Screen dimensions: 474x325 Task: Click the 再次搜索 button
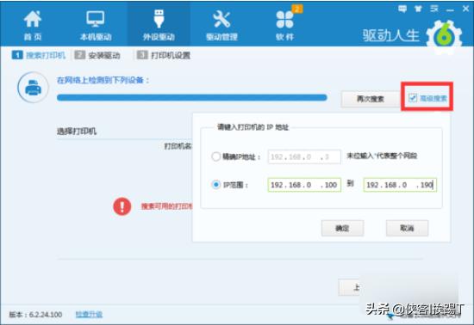[371, 99]
